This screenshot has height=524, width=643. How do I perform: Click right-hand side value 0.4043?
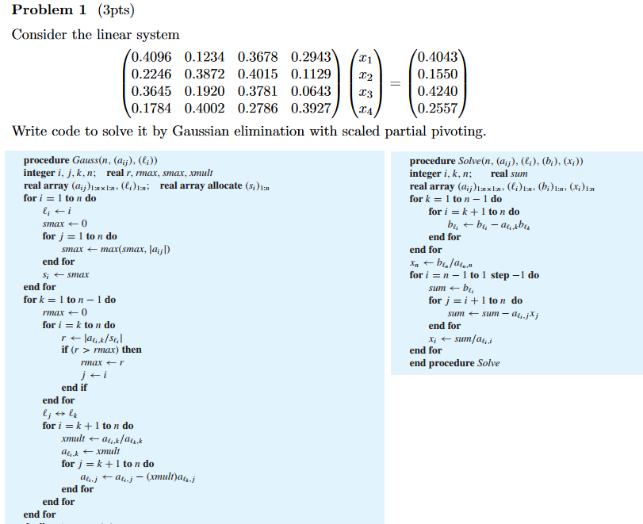pyautogui.click(x=438, y=56)
